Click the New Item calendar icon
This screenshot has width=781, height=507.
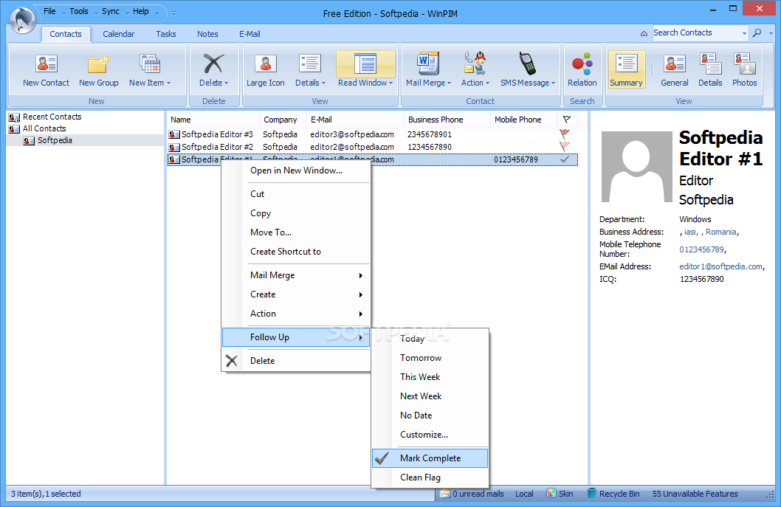pos(149,63)
